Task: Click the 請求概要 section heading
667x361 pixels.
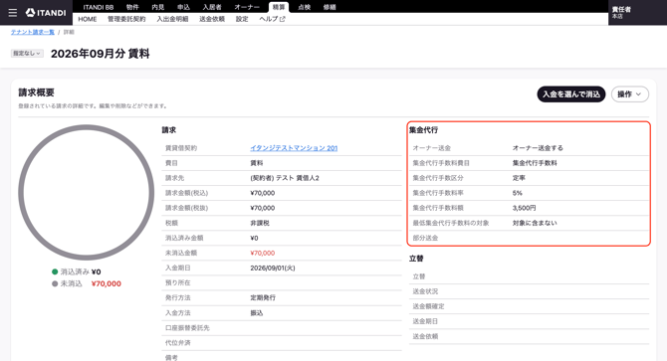Action: click(x=36, y=92)
